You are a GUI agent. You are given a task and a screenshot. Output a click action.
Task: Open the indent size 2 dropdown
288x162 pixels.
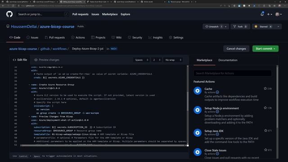click(x=157, y=60)
